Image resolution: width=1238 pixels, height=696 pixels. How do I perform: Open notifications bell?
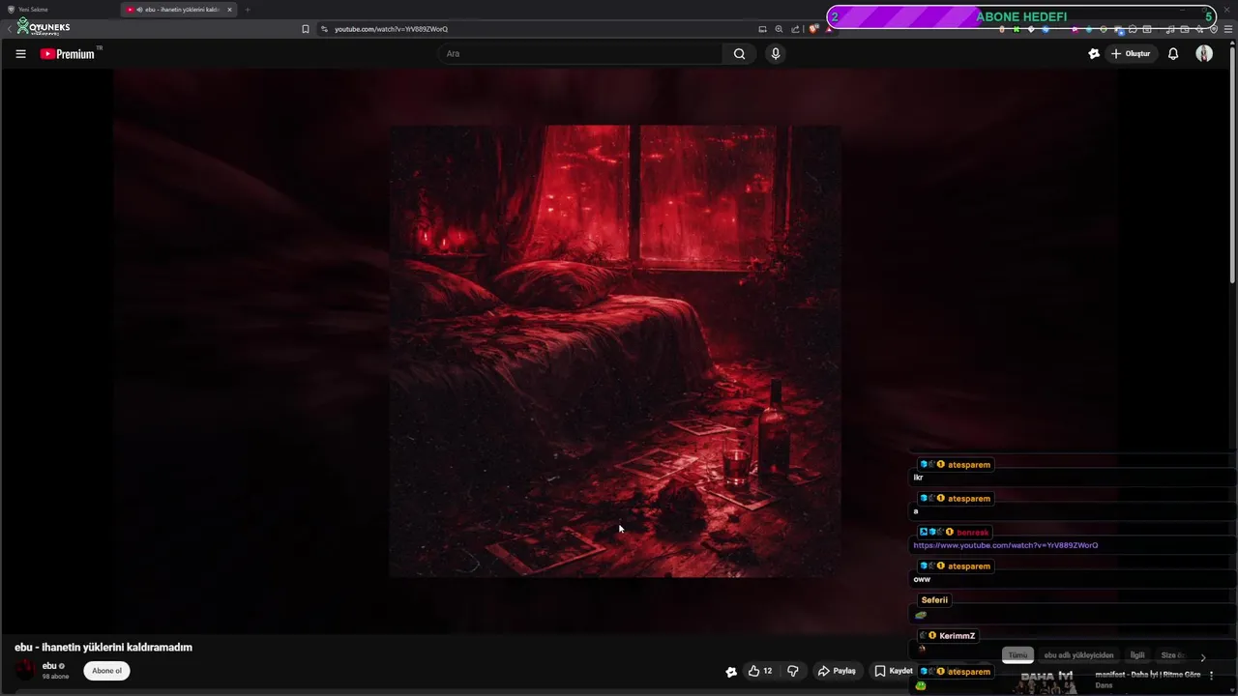point(1172,54)
